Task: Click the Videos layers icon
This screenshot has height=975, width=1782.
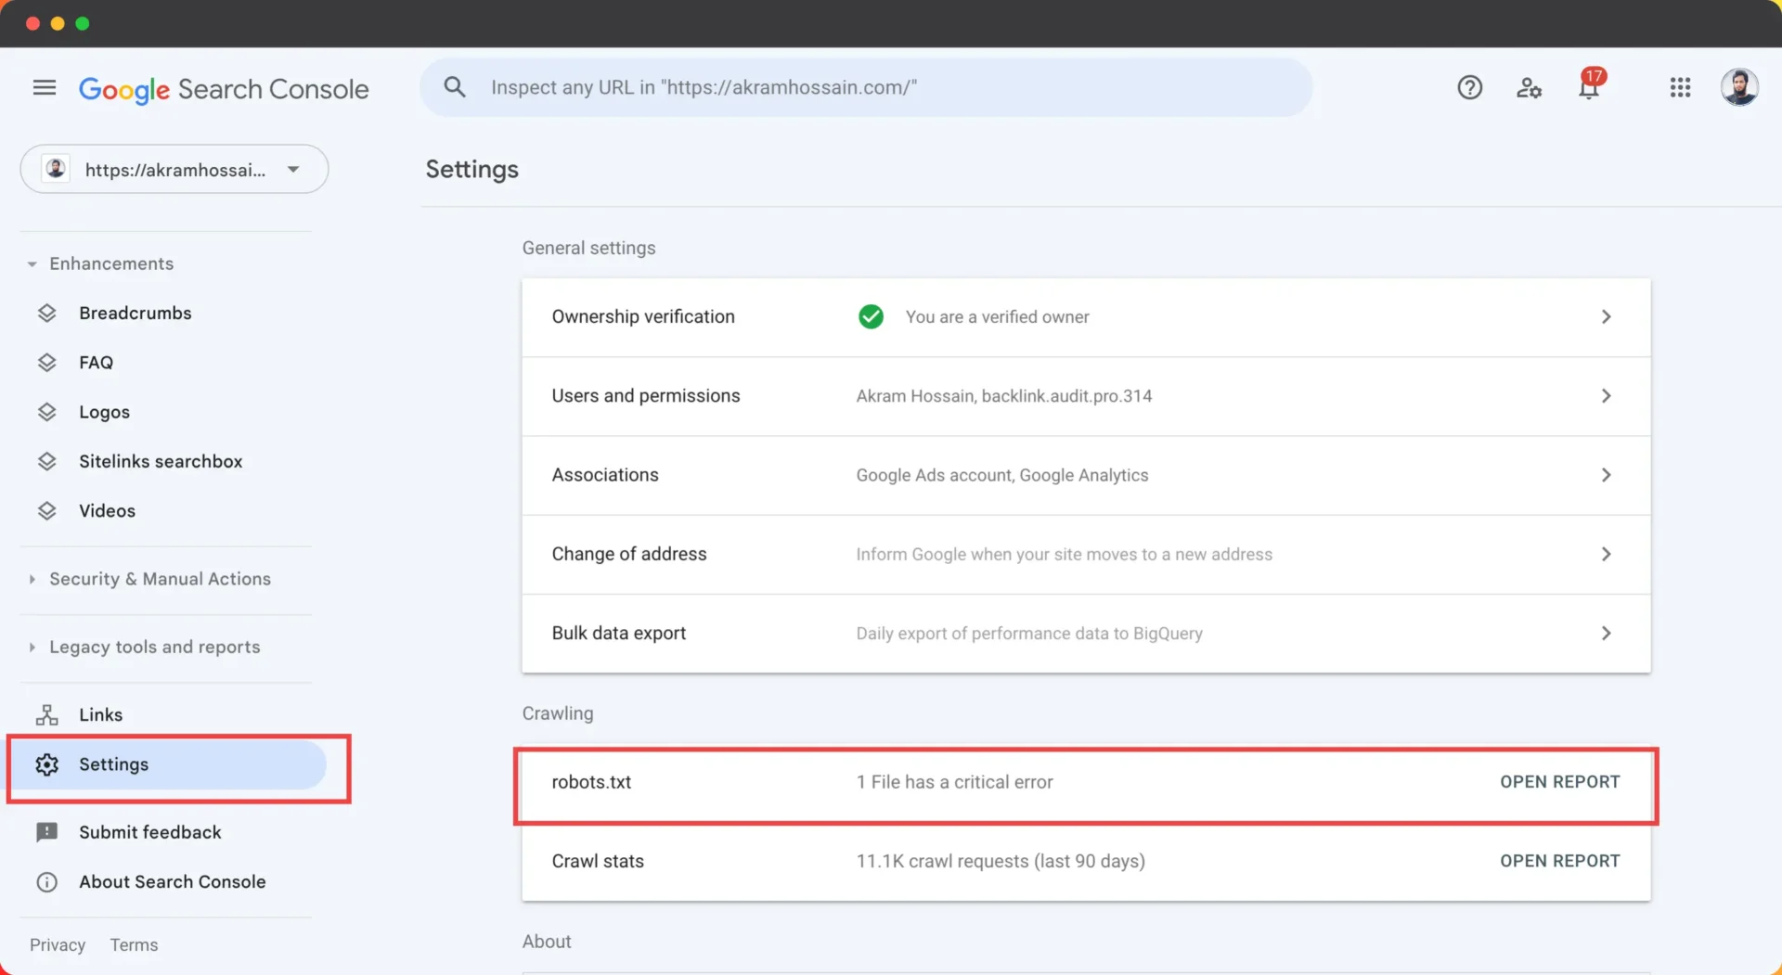Action: [47, 510]
